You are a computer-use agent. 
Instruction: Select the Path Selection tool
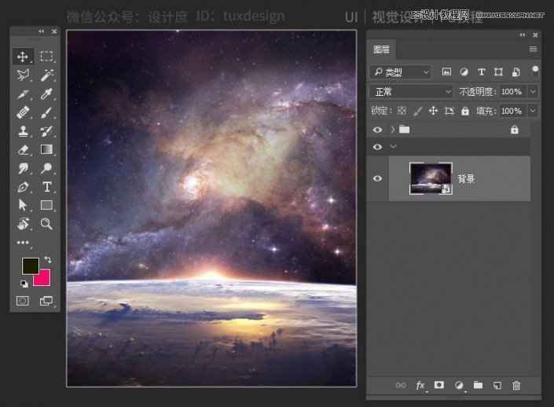pos(23,205)
